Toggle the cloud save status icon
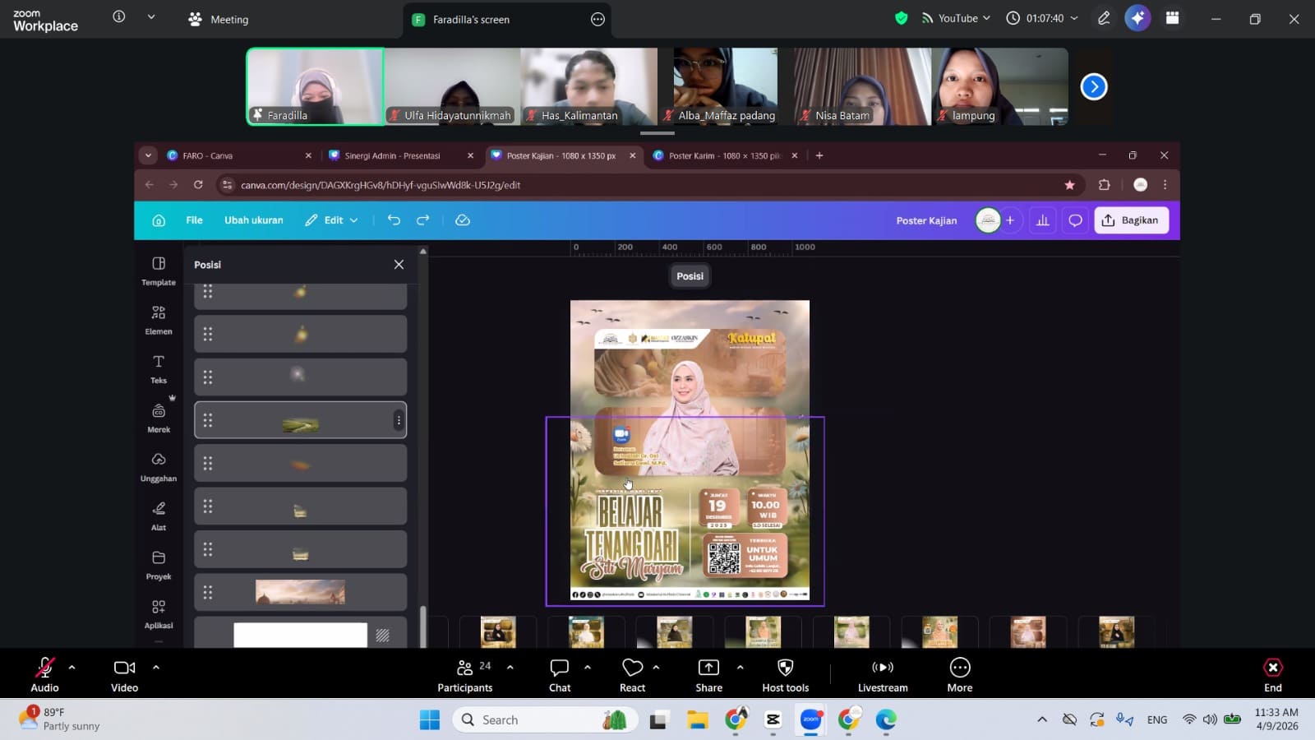The width and height of the screenshot is (1315, 740). [463, 220]
